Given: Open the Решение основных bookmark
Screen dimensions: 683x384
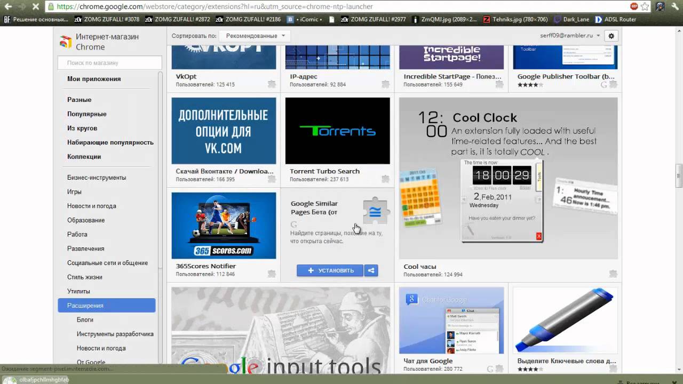Looking at the screenshot, I should (36, 19).
